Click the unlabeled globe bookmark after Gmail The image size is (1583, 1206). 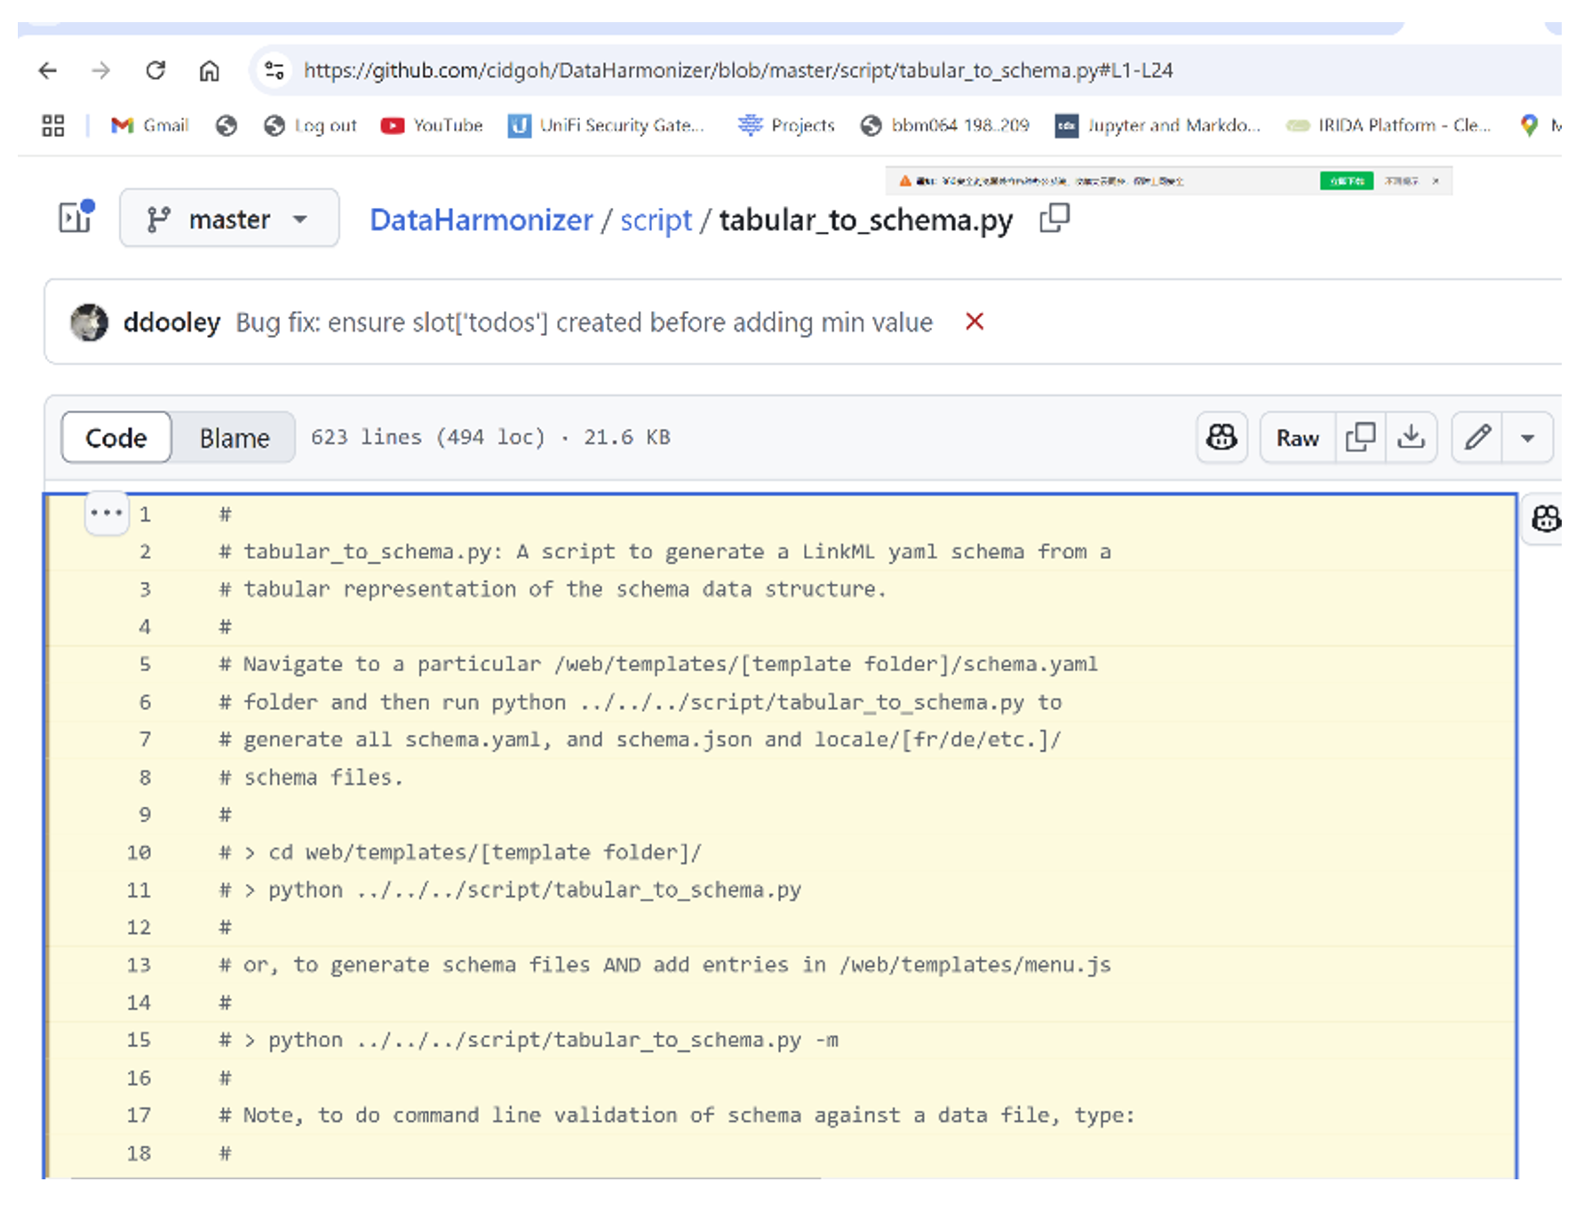227,125
